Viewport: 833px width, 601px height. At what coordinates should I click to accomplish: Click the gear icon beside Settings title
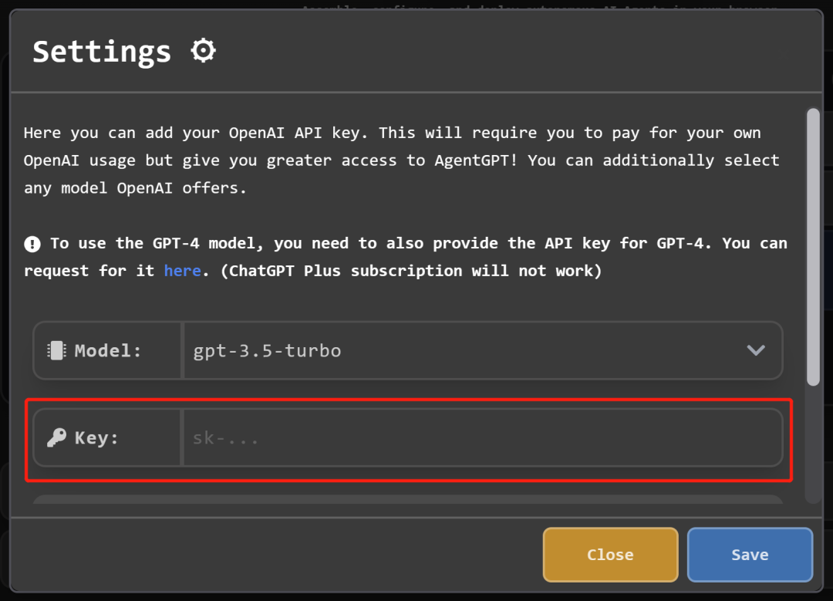point(203,51)
